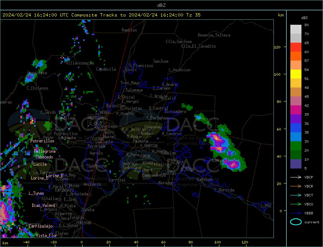Click the 'TUPUNGATO' map label
The image size is (323, 247).
(64, 190)
